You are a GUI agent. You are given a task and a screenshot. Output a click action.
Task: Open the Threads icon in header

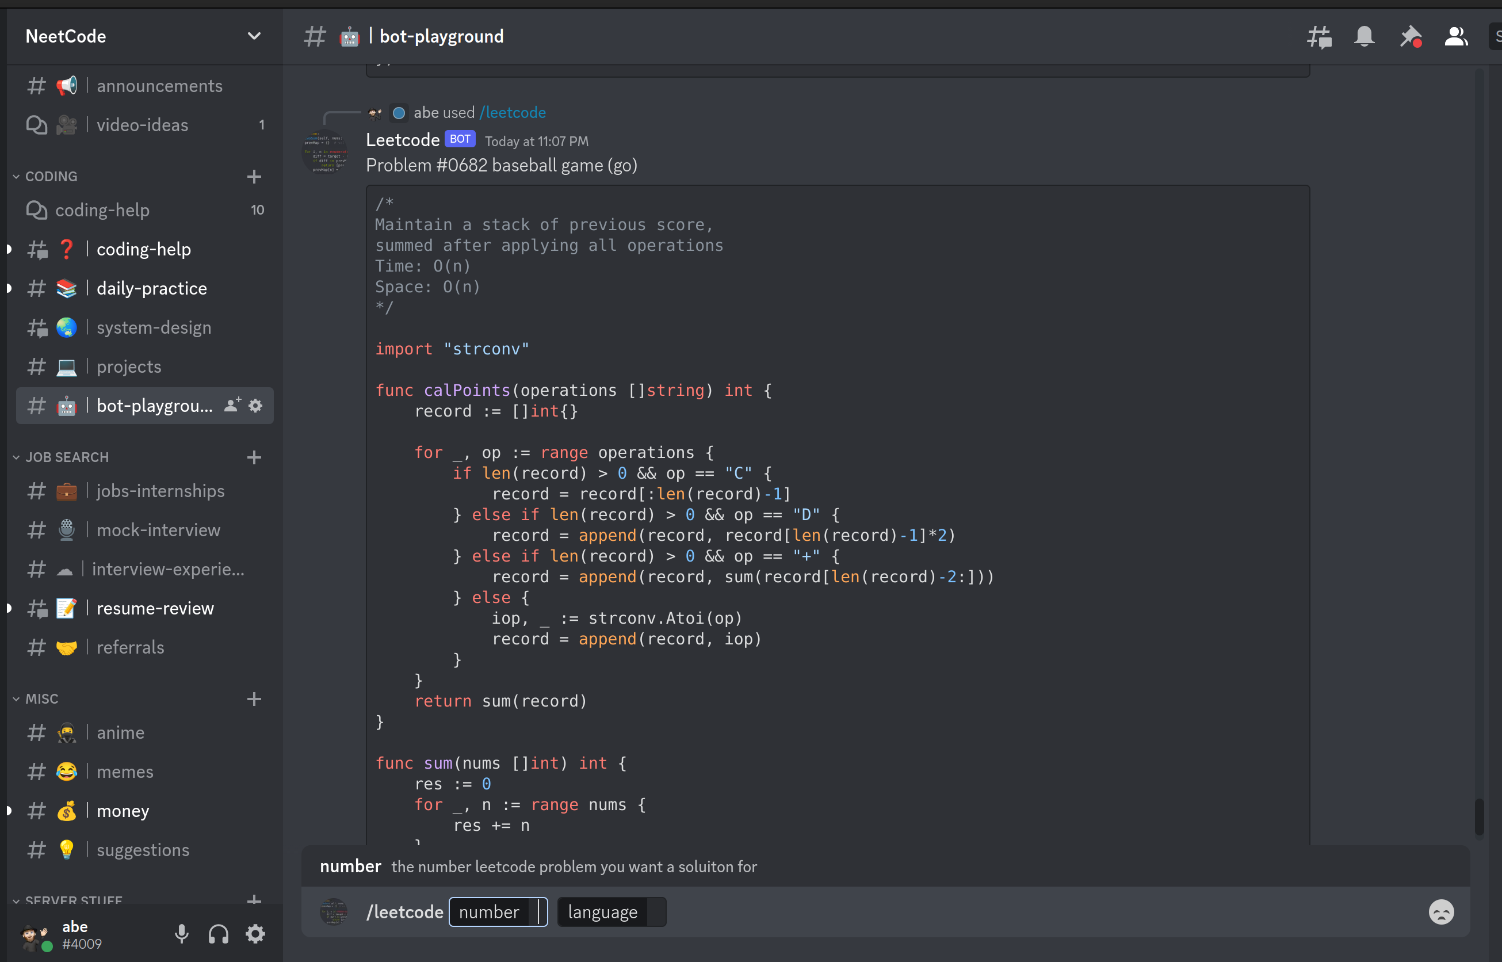1319,37
